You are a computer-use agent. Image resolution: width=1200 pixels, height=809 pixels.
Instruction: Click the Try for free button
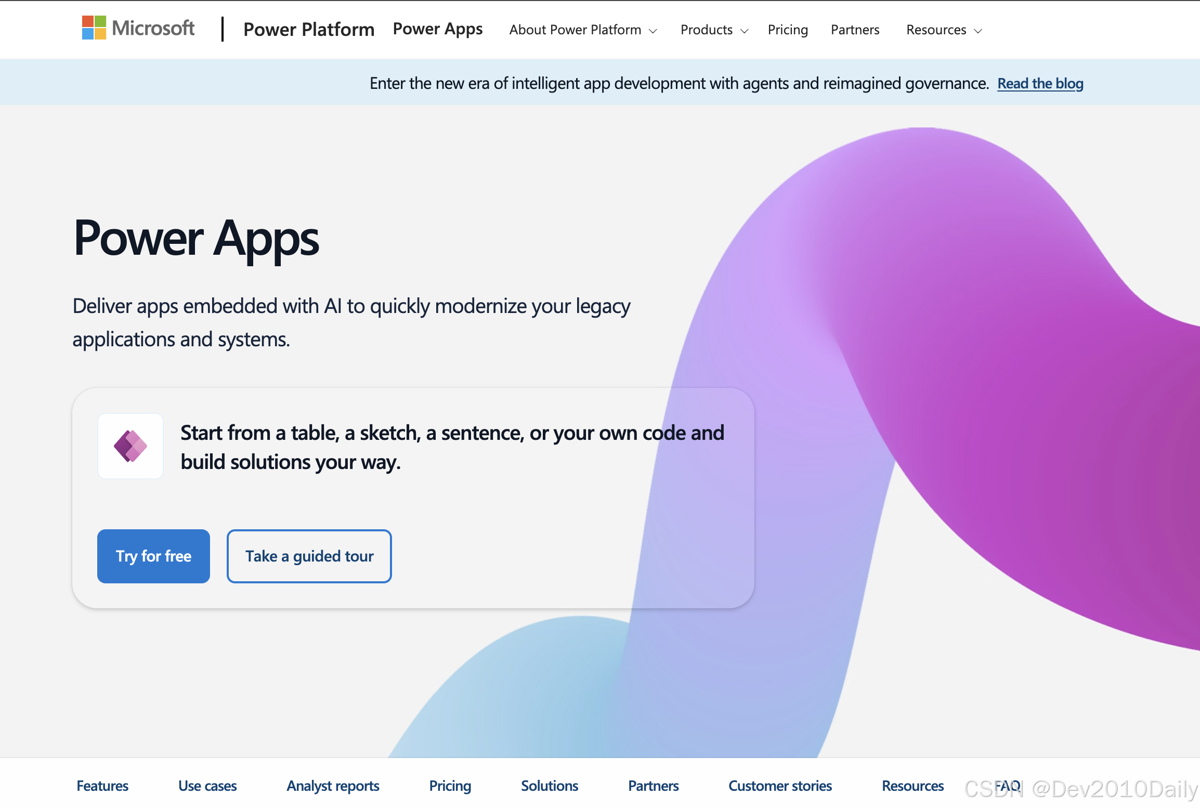[x=153, y=556]
